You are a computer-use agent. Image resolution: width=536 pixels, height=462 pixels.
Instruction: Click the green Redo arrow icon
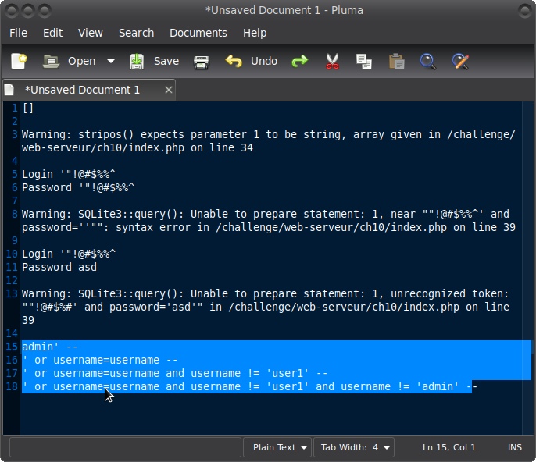(x=300, y=62)
